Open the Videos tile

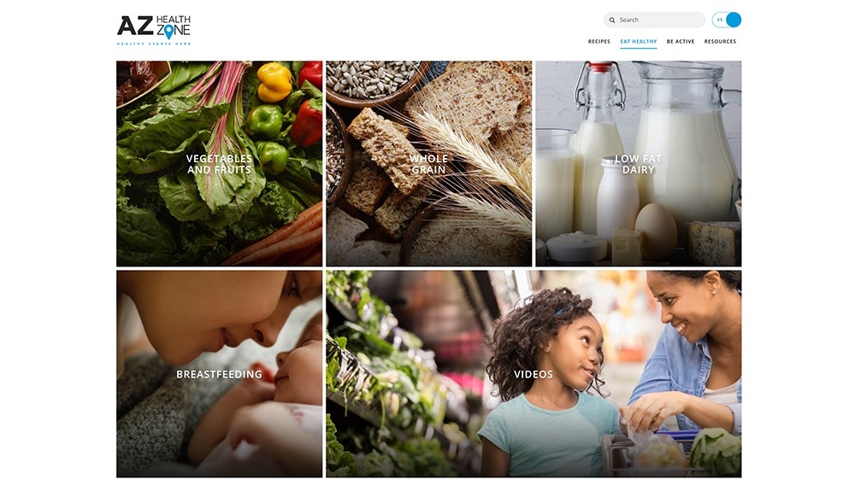(x=534, y=374)
